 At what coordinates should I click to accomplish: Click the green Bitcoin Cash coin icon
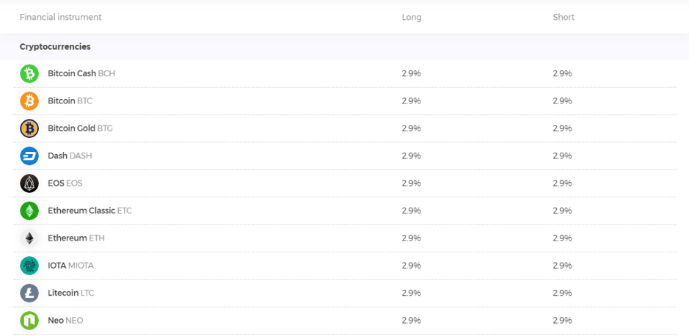[x=29, y=73]
